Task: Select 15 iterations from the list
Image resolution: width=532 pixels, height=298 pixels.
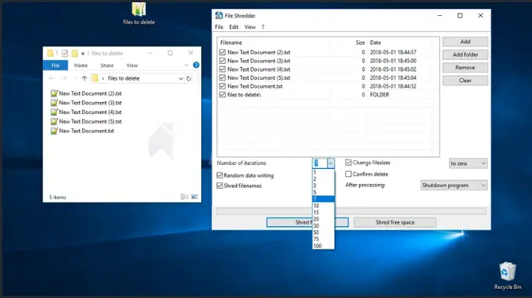Action: pos(323,212)
